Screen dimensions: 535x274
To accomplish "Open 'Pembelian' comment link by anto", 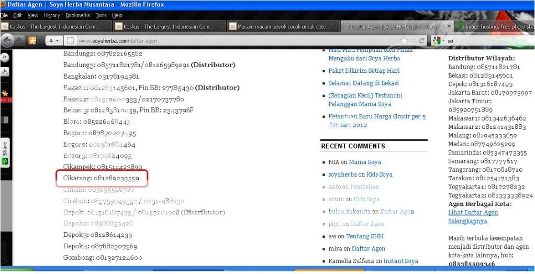I will click(365, 187).
